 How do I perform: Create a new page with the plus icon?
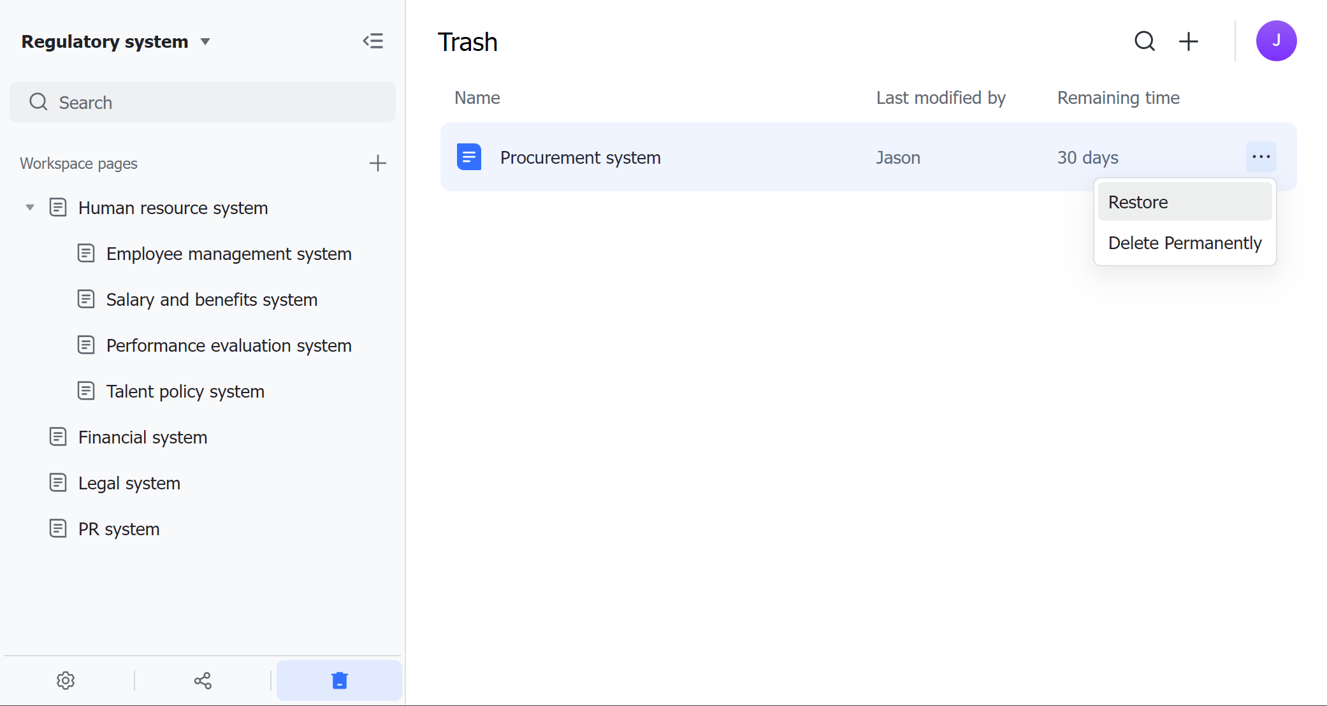click(1188, 41)
